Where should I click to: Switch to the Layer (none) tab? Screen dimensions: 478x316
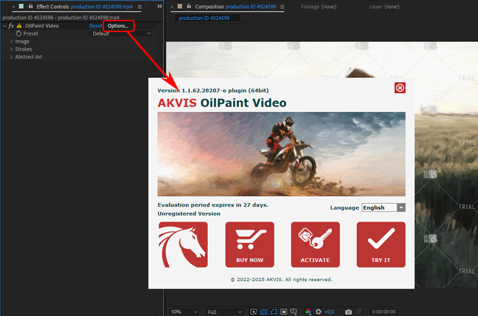(384, 7)
